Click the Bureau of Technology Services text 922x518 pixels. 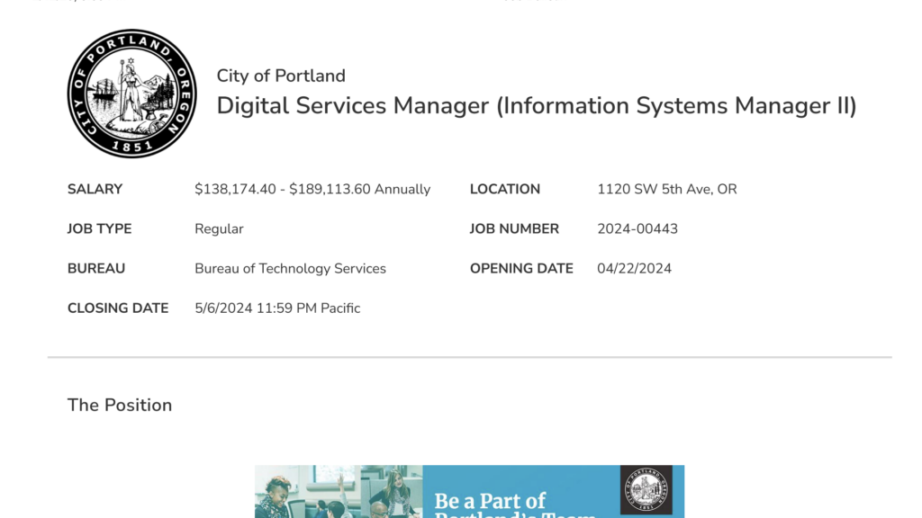pyautogui.click(x=290, y=268)
